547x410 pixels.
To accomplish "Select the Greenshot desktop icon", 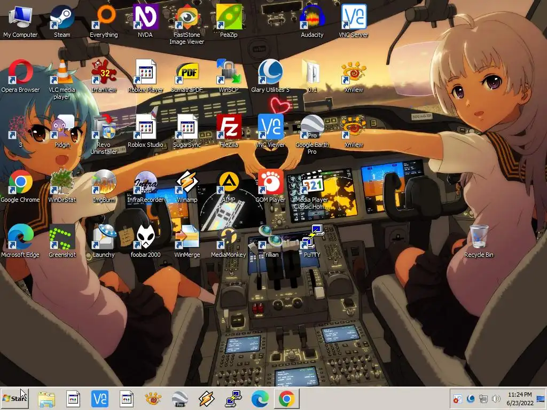I will coord(62,241).
